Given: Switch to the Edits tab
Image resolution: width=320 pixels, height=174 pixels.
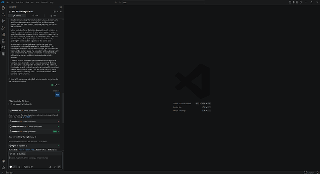Looking at the screenshot, I should point(53,15).
